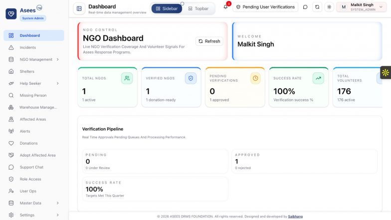Click the Affected Areas map pin icon
The height and width of the screenshot is (220, 391).
[x=11, y=119]
